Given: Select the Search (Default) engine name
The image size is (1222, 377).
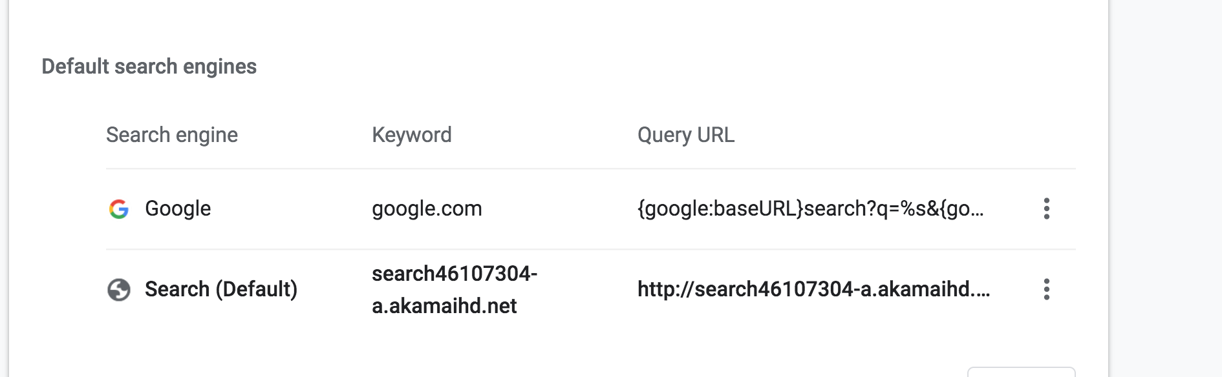Looking at the screenshot, I should 220,289.
